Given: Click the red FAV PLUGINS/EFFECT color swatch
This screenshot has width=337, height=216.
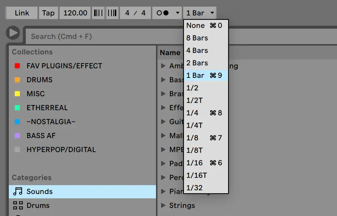Looking at the screenshot, I should point(17,66).
